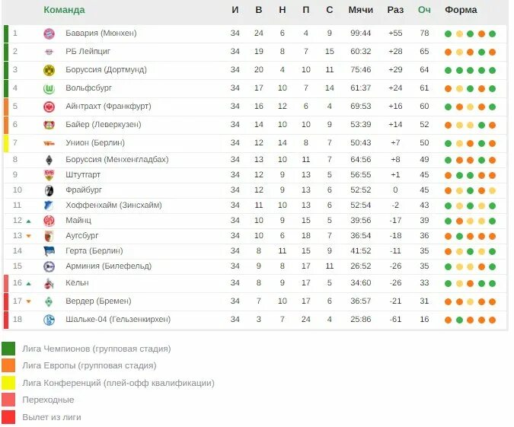Click the Borussia Dortmund club logo

(x=49, y=70)
